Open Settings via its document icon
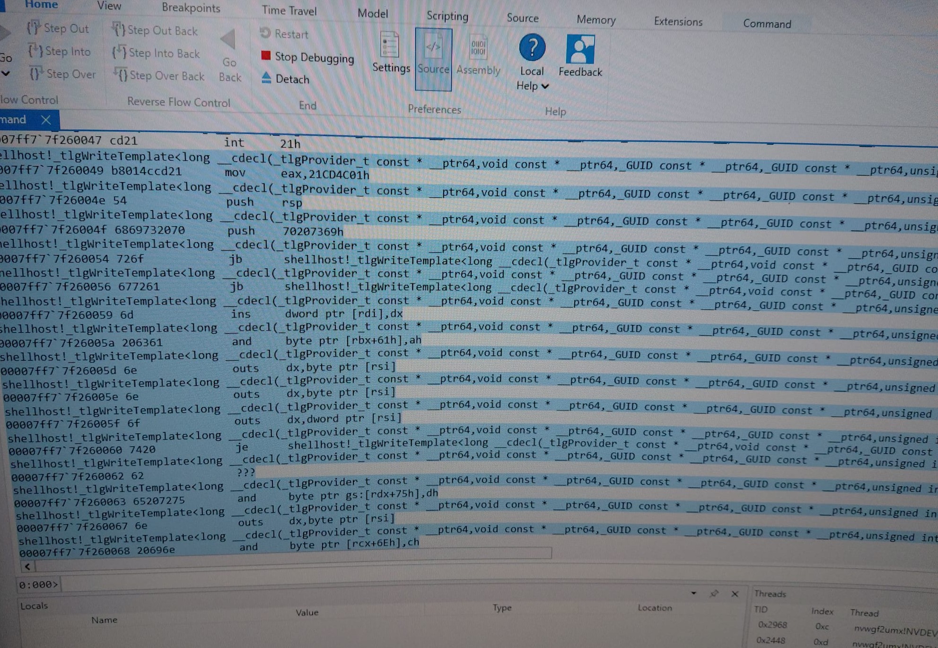This screenshot has height=648, width=938. 390,45
